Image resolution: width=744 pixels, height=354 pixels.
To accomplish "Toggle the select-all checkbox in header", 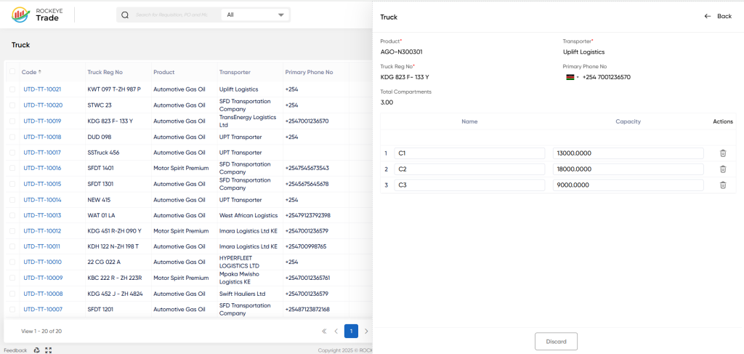I will point(12,72).
